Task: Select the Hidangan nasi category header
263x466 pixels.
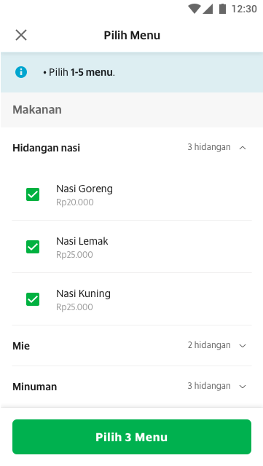Action: click(132, 148)
